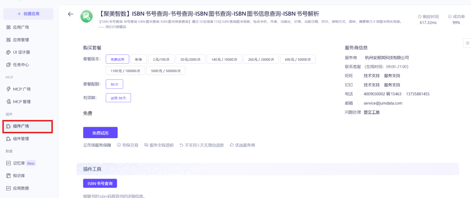Open the right-edge list panel icon
The width and height of the screenshot is (471, 198).
click(x=467, y=43)
